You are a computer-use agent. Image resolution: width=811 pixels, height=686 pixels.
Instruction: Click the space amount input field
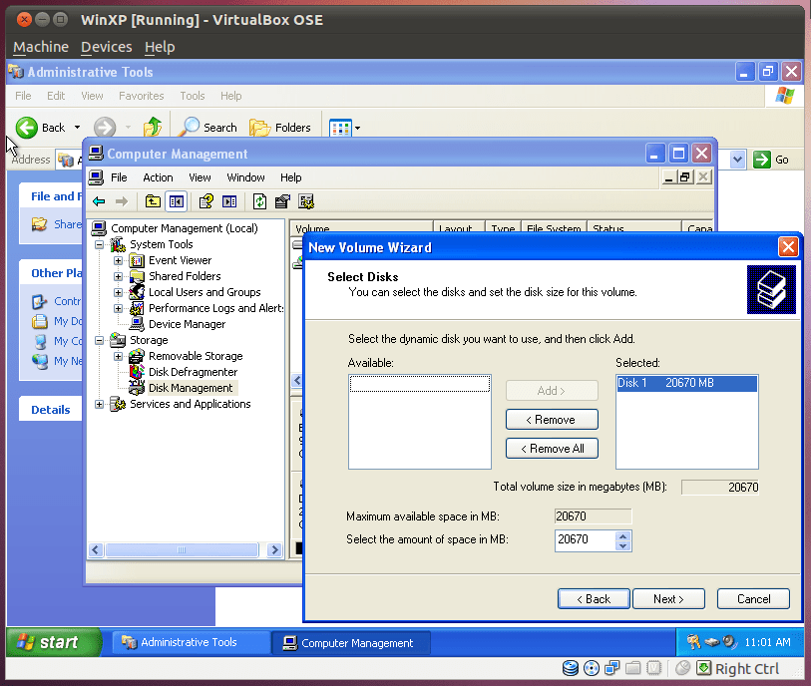coord(584,540)
